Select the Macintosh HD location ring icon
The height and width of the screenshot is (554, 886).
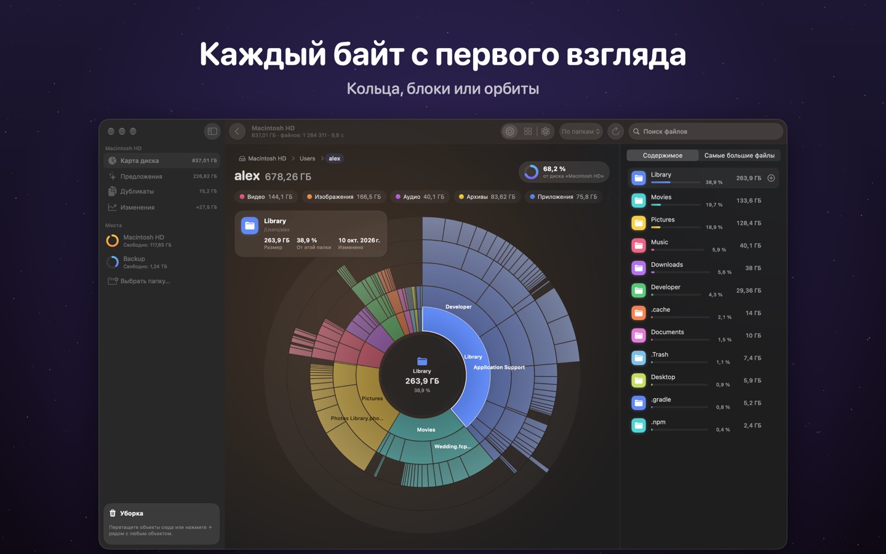click(113, 241)
